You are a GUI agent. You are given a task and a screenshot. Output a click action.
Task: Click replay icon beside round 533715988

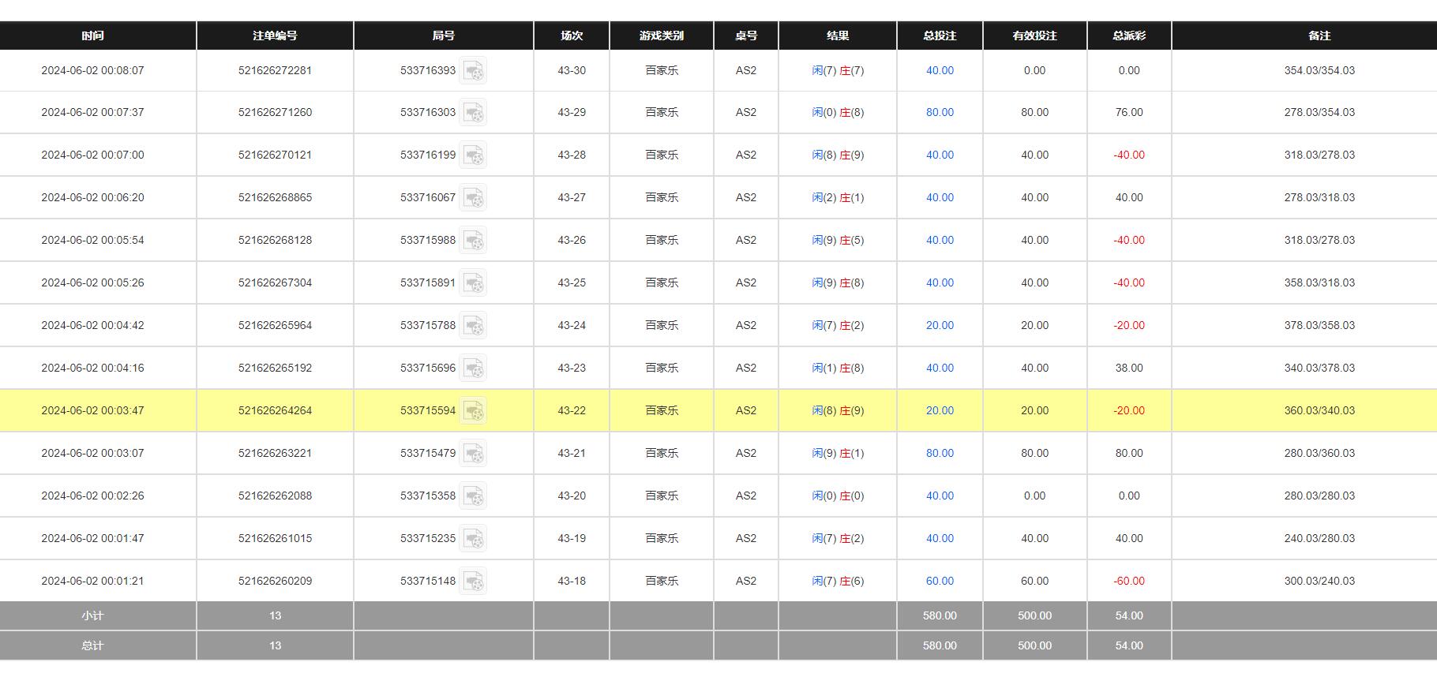tap(474, 241)
